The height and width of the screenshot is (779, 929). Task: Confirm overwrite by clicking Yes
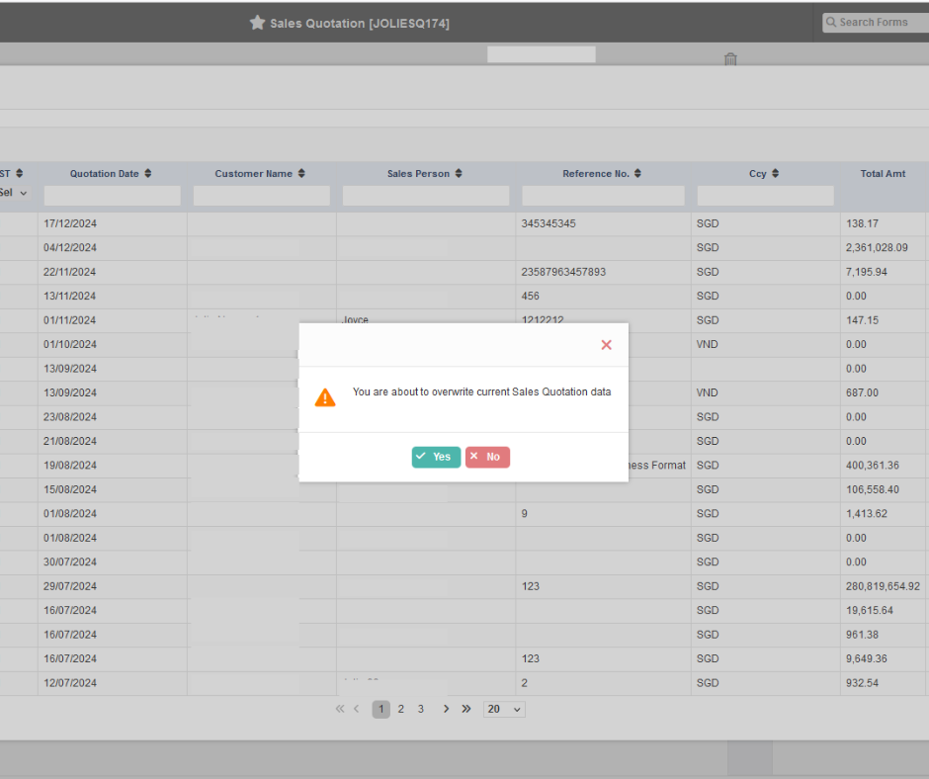pyautogui.click(x=436, y=457)
